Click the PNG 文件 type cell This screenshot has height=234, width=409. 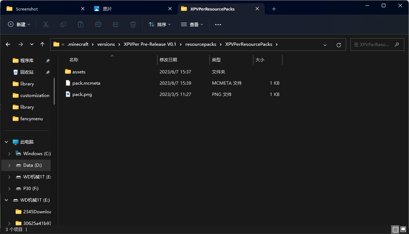[x=222, y=94]
